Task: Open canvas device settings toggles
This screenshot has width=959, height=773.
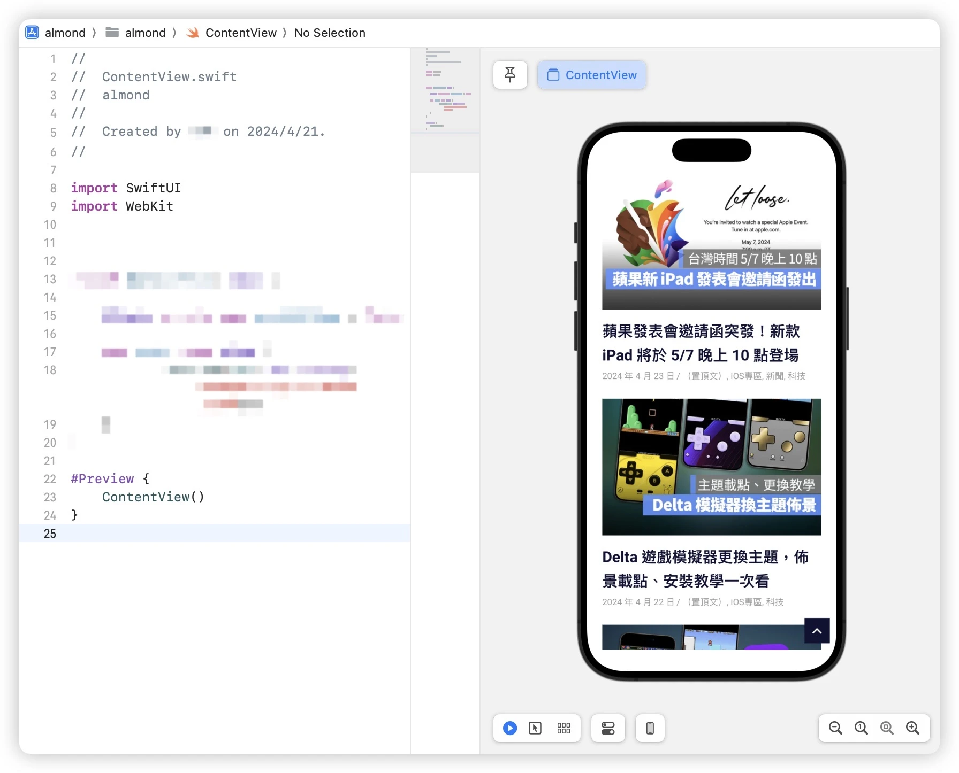Action: tap(608, 728)
